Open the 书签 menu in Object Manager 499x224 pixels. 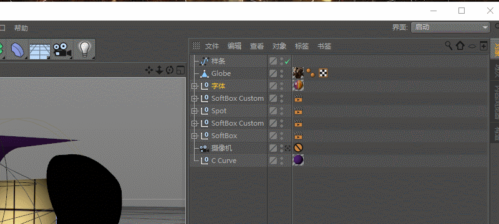[x=324, y=46]
